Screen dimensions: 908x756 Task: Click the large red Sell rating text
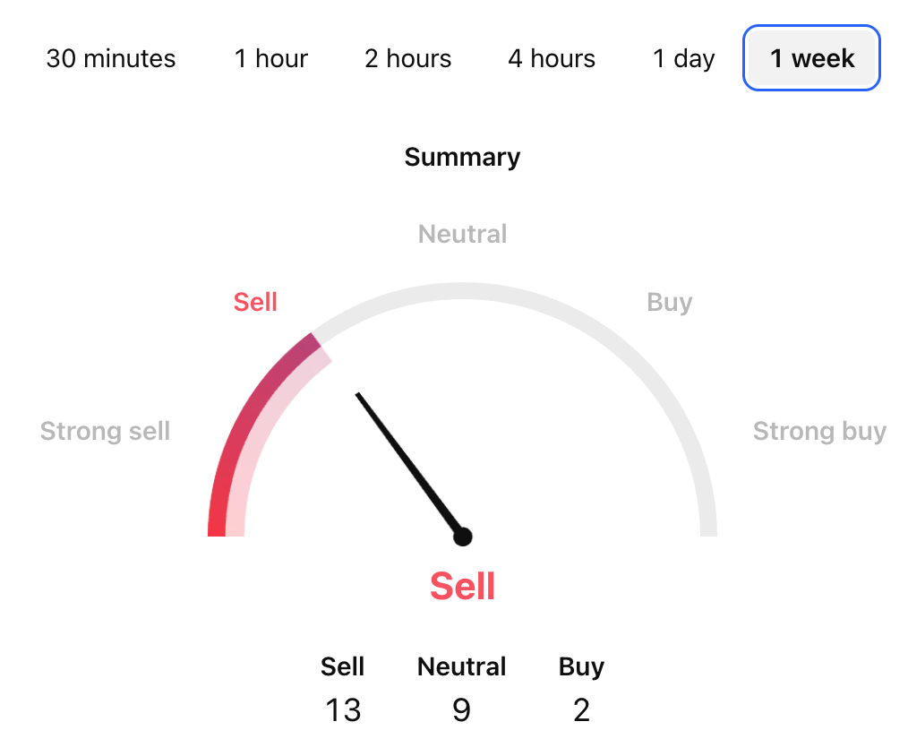tap(462, 587)
